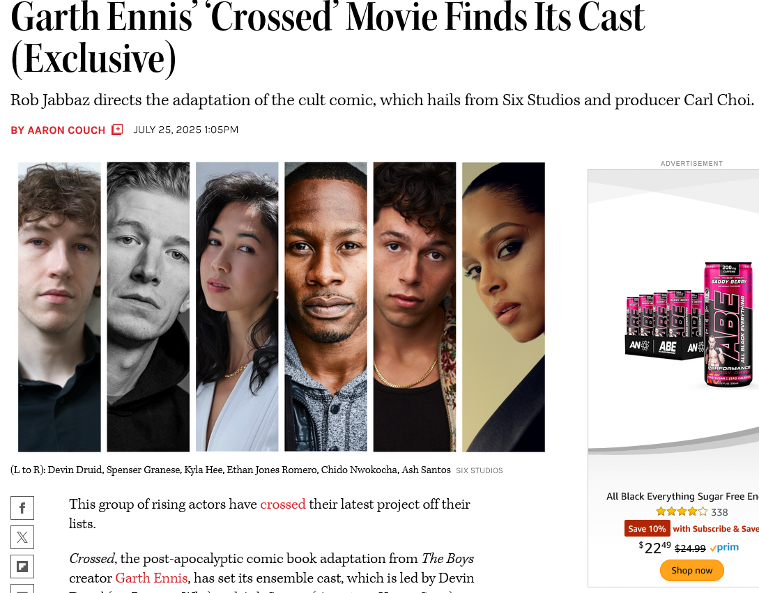Image resolution: width=759 pixels, height=593 pixels.
Task: Click the Devin Druid portrait photo
Action: pos(59,307)
